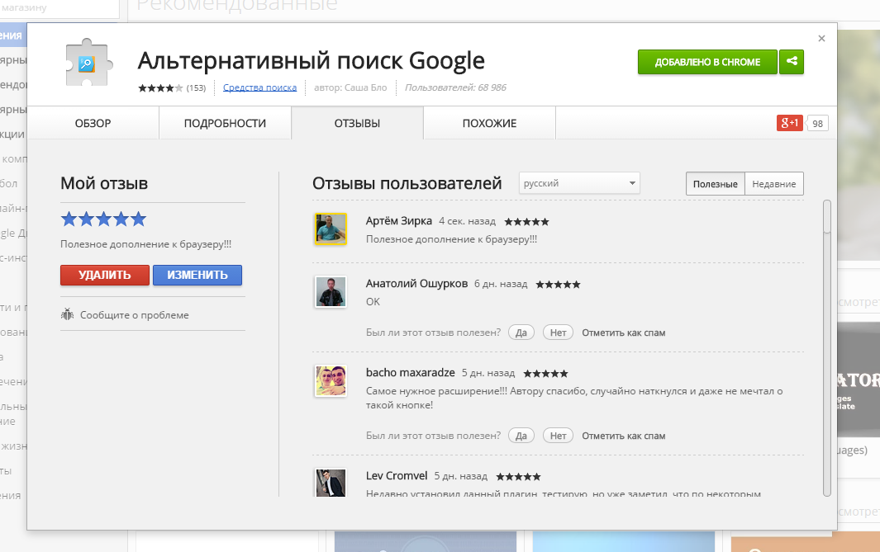The image size is (880, 552).
Task: Open Артём Зирка's profile picture
Action: click(331, 229)
